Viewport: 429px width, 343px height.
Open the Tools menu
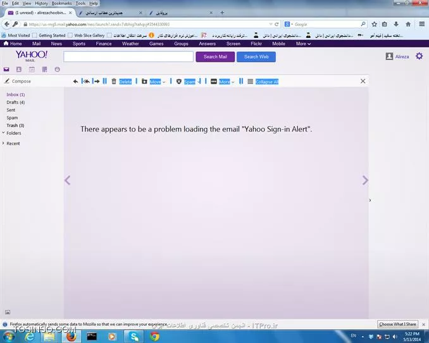pyautogui.click(x=80, y=3)
